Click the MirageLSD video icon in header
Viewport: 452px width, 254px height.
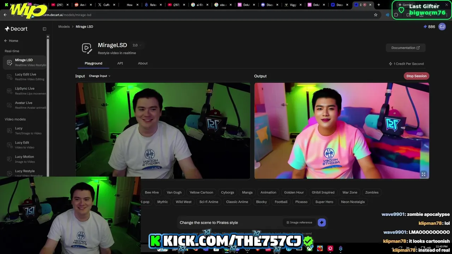[87, 48]
